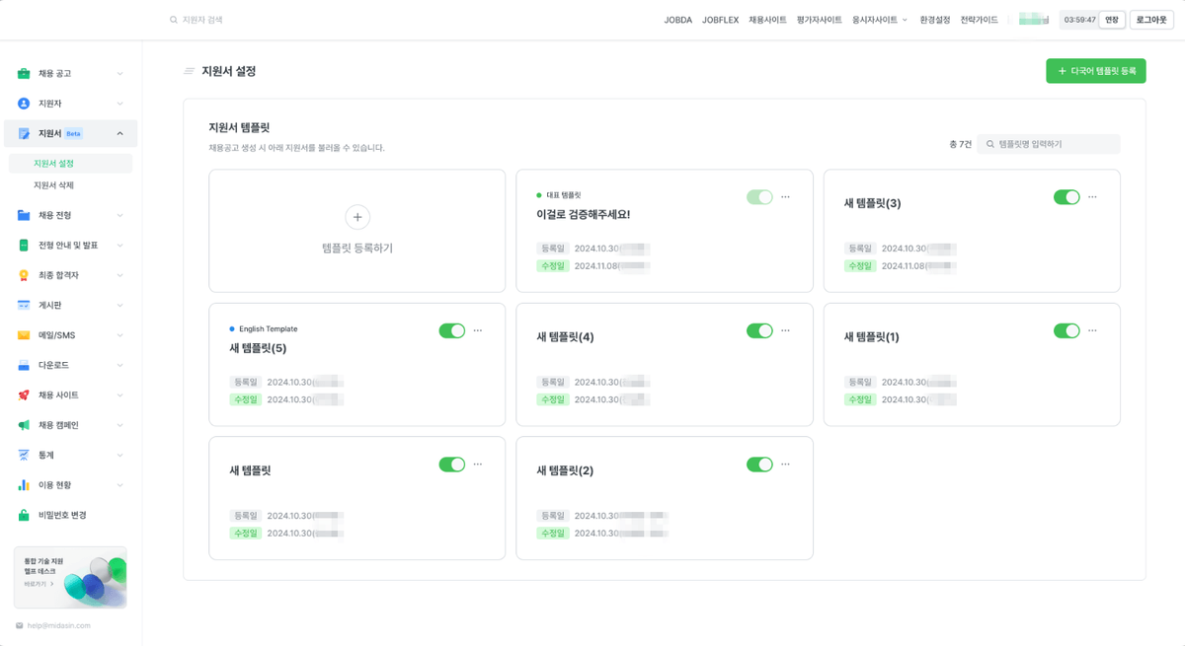Click the help@midasin.com email link
Screen dimensions: 1185x646
59,625
